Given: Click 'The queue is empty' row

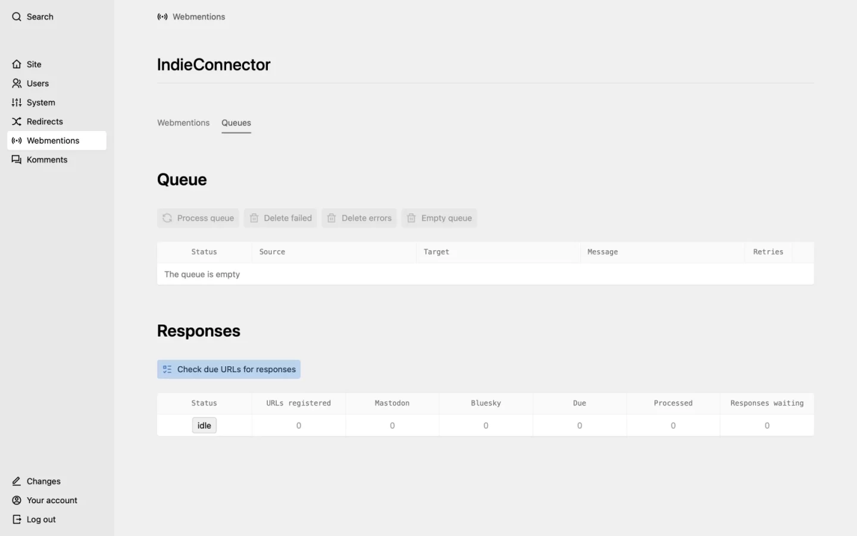Looking at the screenshot, I should (485, 274).
